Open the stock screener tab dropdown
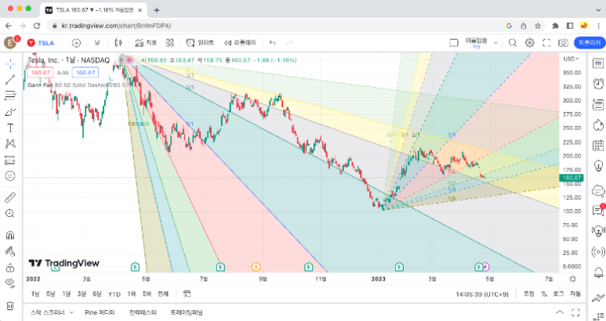The width and height of the screenshot is (606, 321). pos(53,312)
